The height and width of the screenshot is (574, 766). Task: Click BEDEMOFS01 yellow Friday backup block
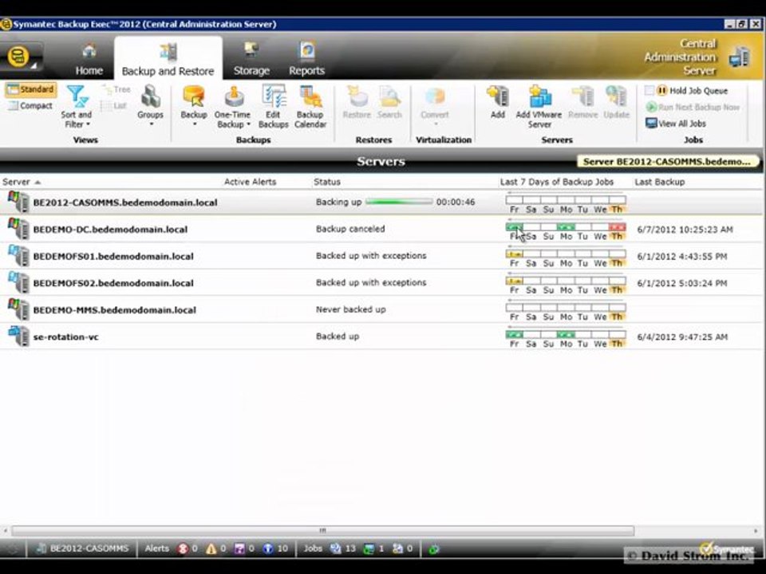[514, 254]
